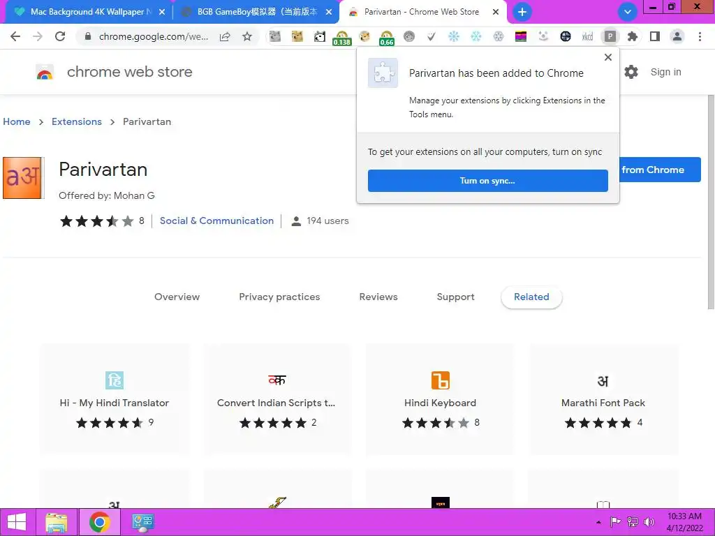The image size is (715, 536).
Task: Close the 'added to Chrome' popup
Action: pyautogui.click(x=608, y=57)
